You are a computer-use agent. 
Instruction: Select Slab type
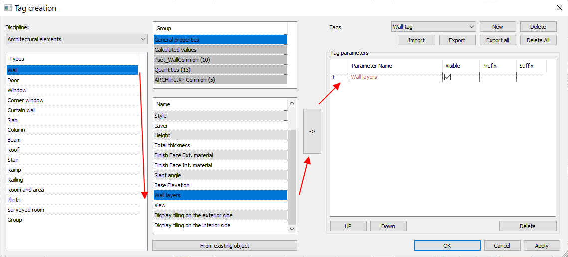coord(72,120)
